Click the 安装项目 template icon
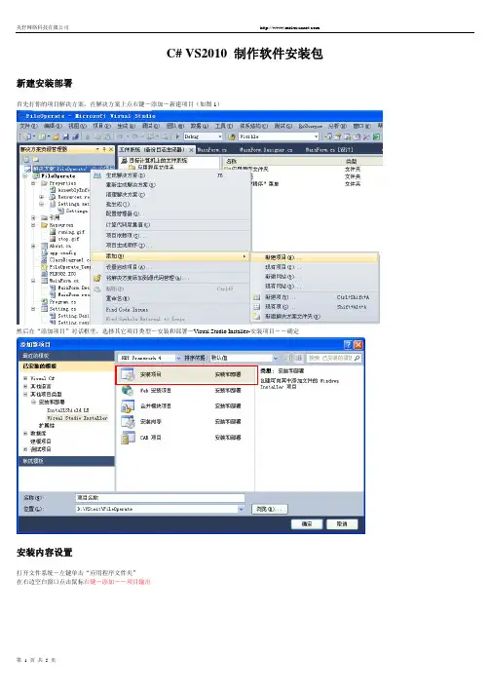 click(128, 374)
